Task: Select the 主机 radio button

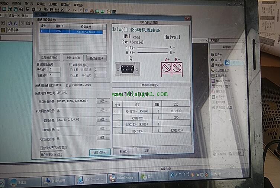Action: tap(71, 70)
